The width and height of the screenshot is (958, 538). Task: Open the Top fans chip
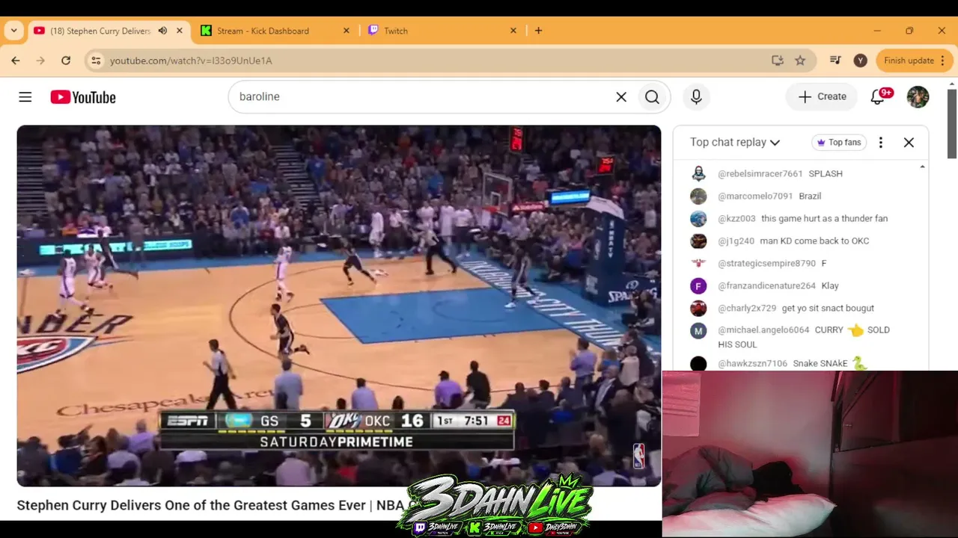[839, 142]
